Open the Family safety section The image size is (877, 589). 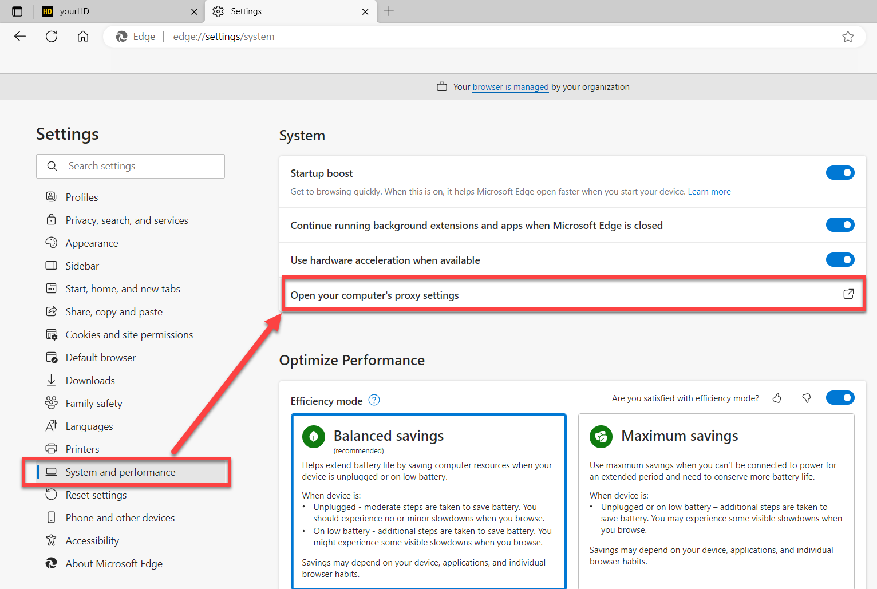pyautogui.click(x=93, y=403)
